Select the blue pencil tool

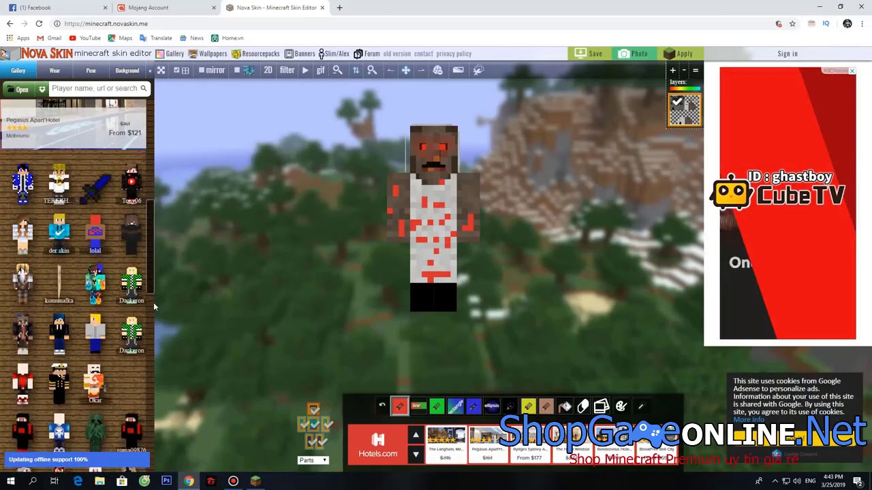pyautogui.click(x=473, y=406)
